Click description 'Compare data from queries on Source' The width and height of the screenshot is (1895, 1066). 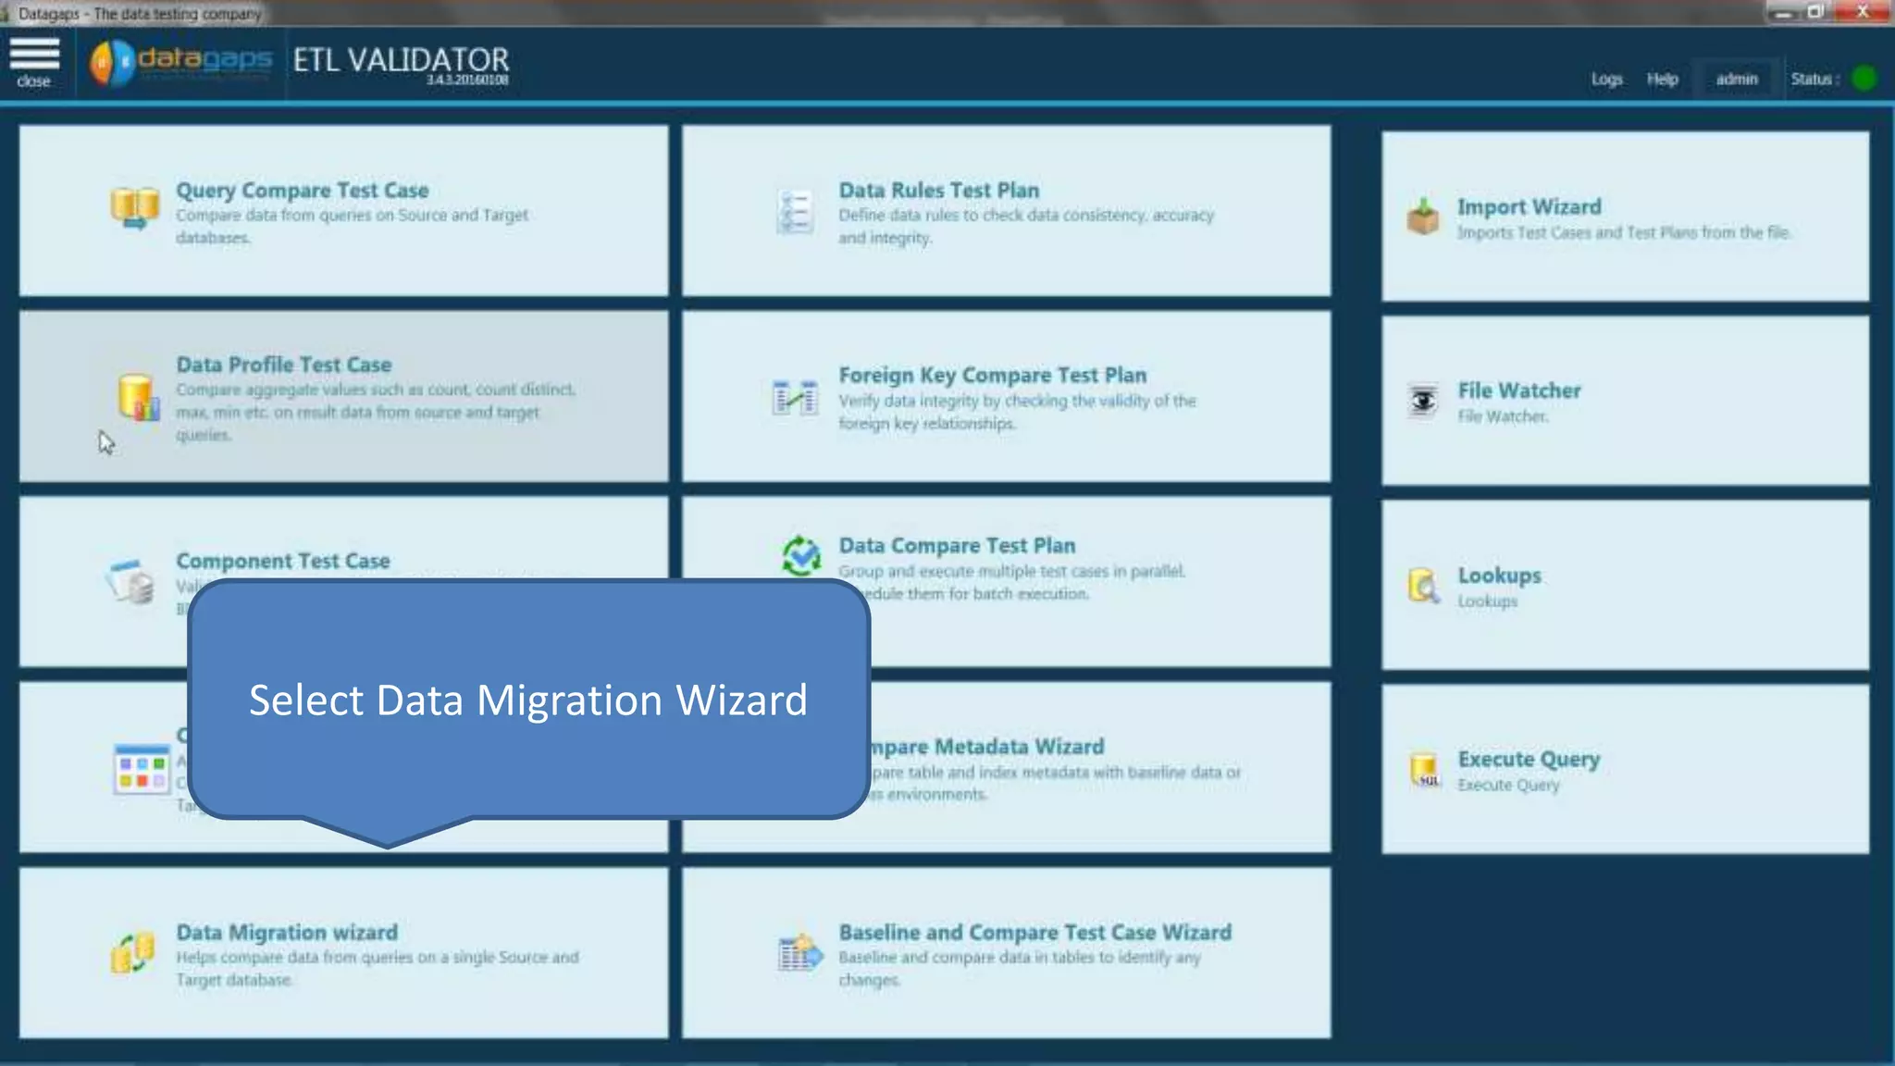pos(353,226)
